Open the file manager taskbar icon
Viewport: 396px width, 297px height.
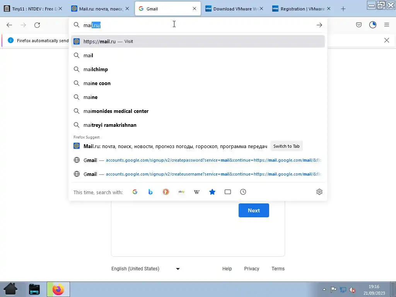(x=34, y=289)
